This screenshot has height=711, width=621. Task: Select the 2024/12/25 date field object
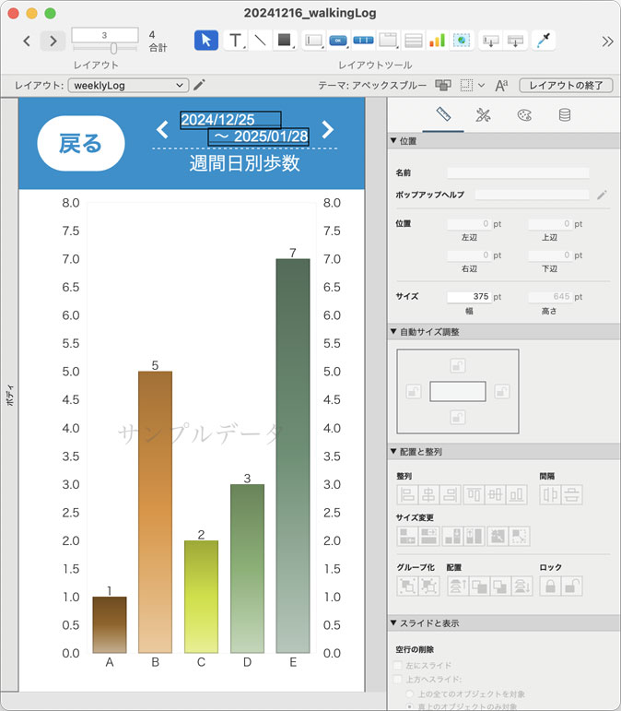click(230, 120)
